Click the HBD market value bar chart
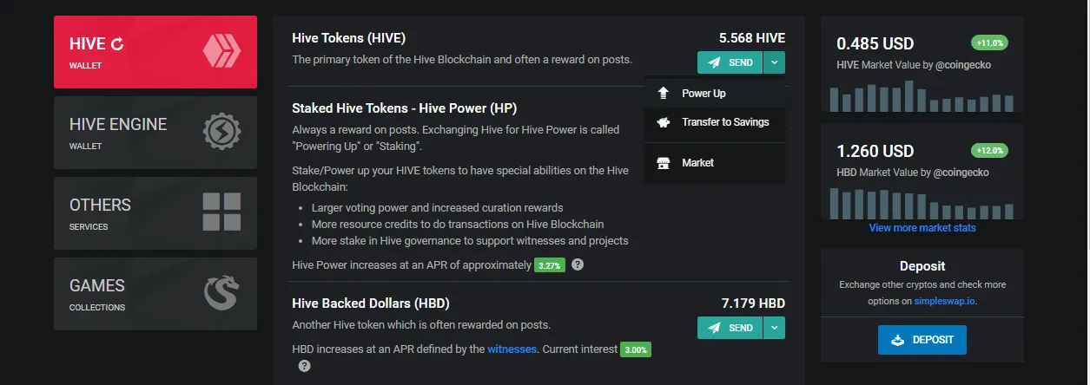The height and width of the screenshot is (385, 1090). coord(922,203)
